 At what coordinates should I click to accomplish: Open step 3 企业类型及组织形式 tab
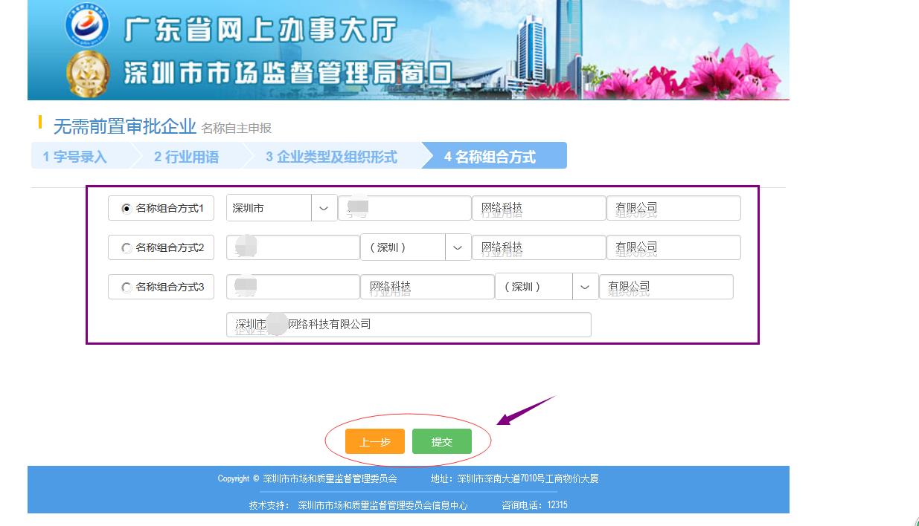coord(331,157)
